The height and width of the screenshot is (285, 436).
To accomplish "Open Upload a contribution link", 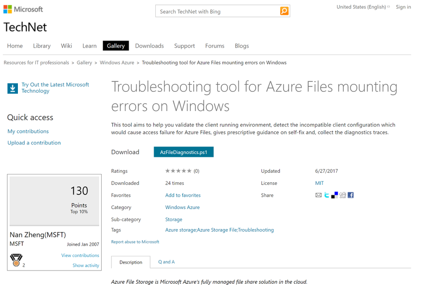I will pos(34,142).
